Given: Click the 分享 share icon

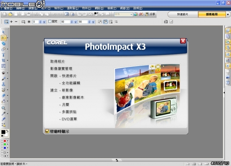Looking at the screenshot, I should 150,14.
